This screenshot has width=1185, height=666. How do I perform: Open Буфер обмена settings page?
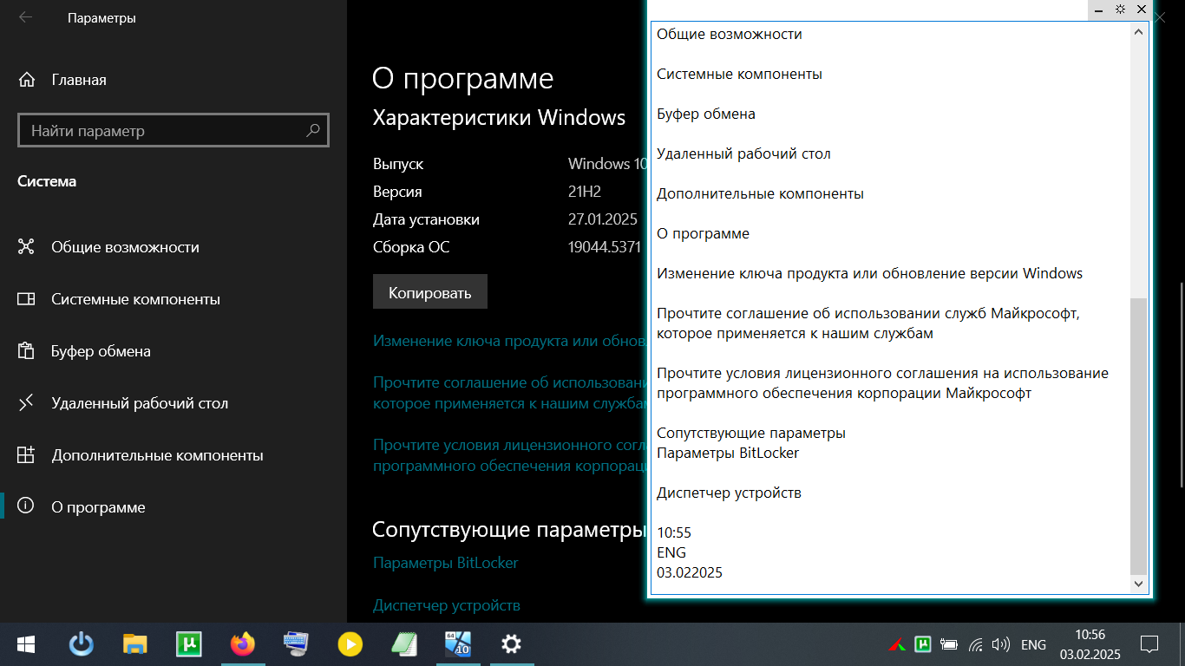(101, 351)
